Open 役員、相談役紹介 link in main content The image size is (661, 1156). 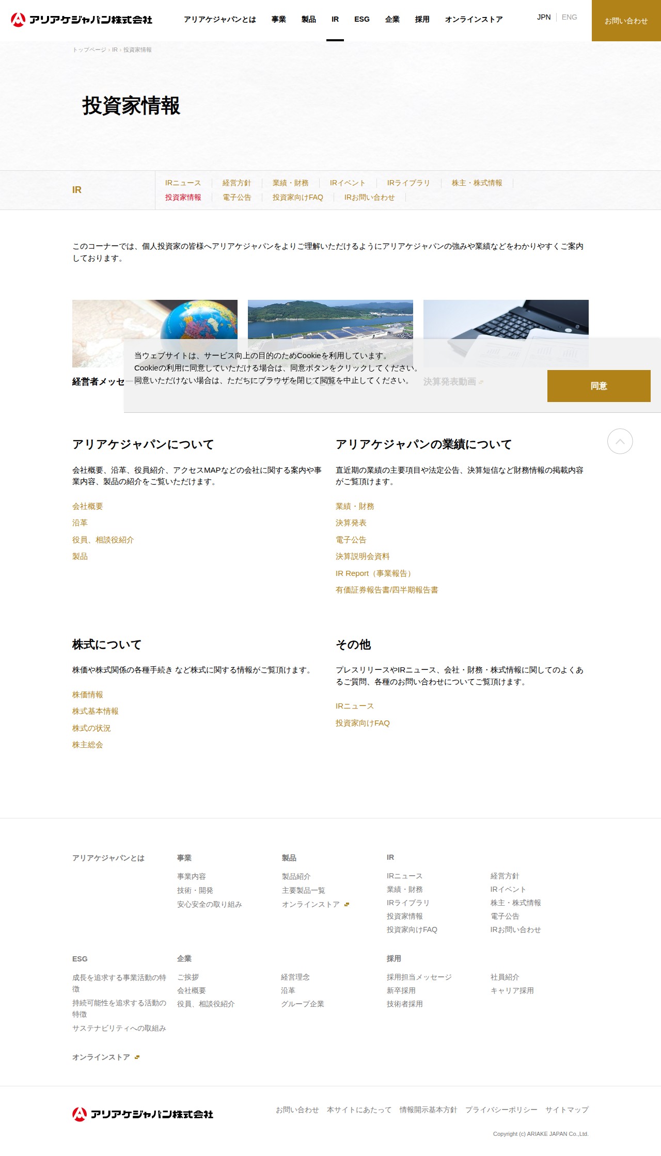[x=103, y=540]
